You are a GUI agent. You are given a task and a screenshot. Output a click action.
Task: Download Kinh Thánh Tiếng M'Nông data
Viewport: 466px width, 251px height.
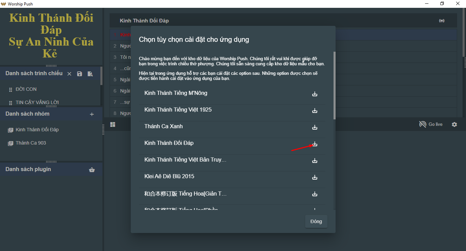[x=315, y=94]
